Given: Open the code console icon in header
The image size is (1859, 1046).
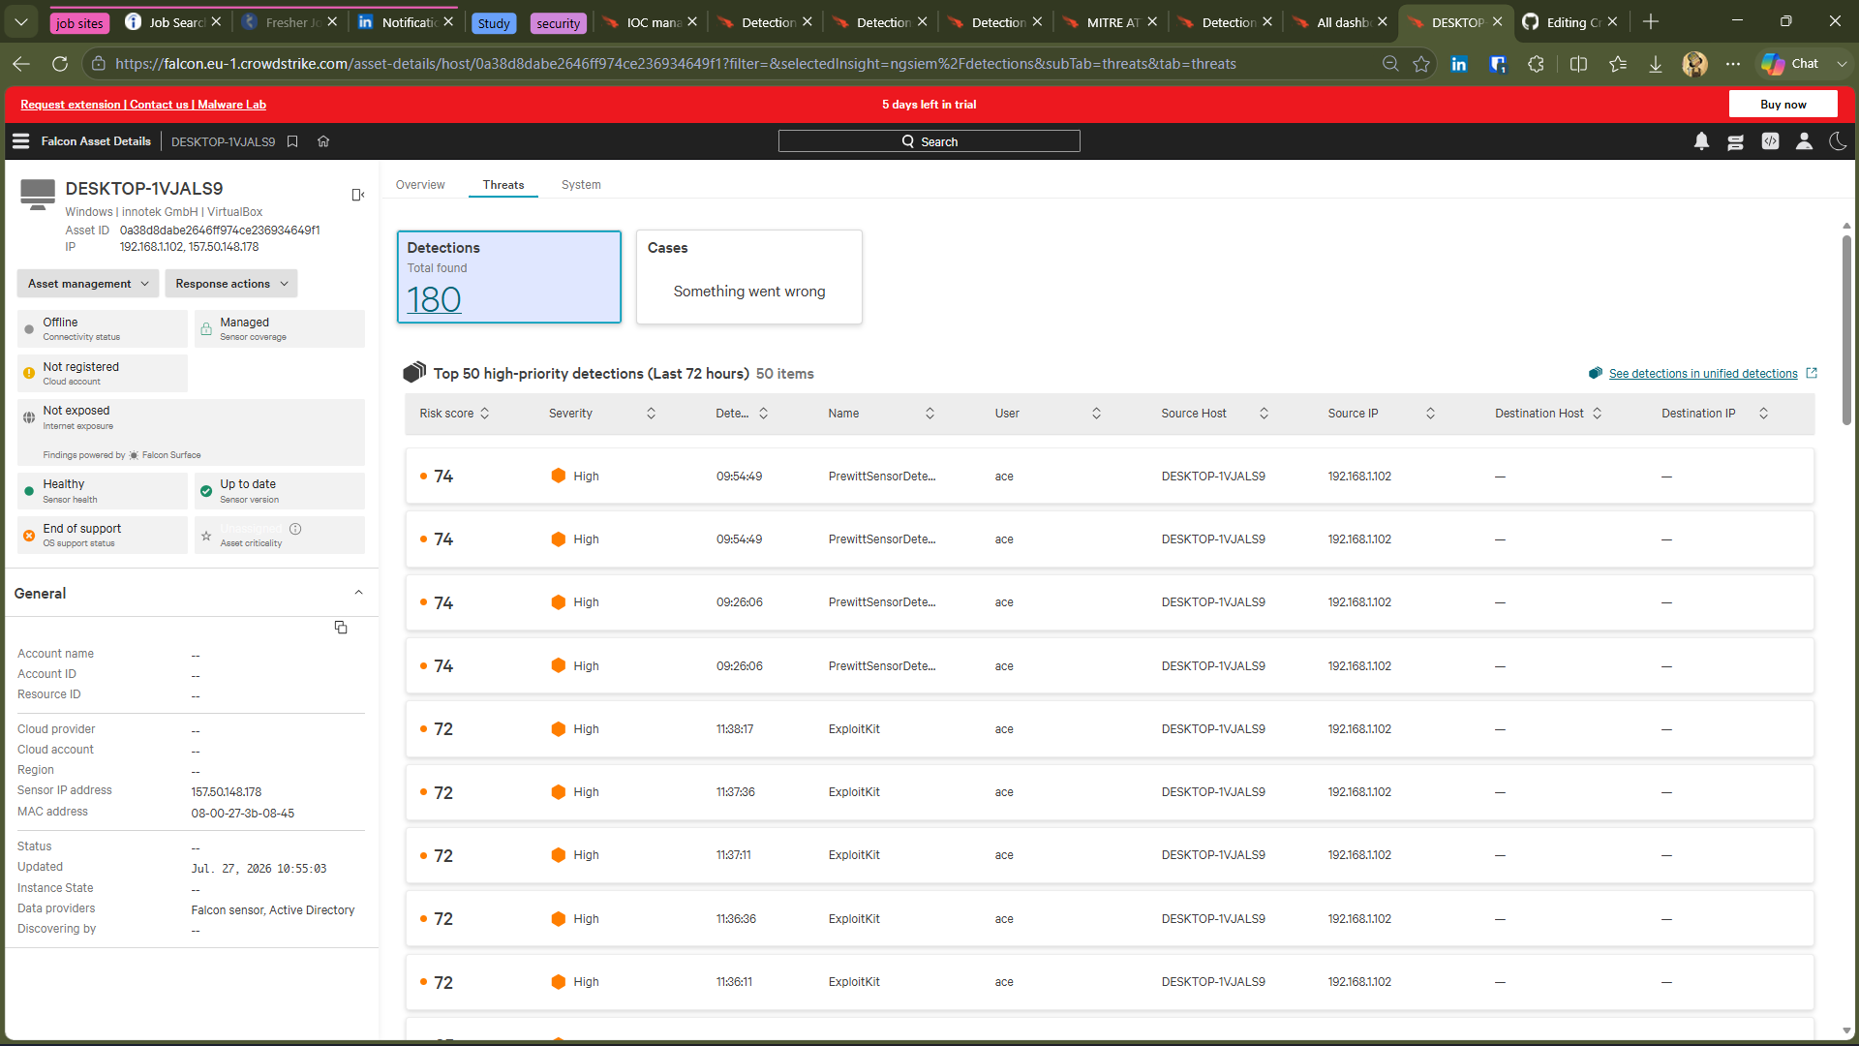Looking at the screenshot, I should 1770,141.
